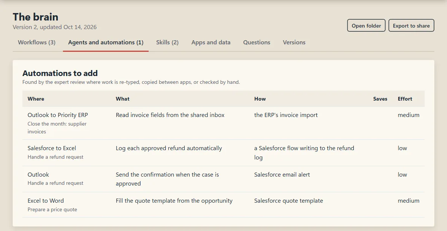This screenshot has width=447, height=231.
Task: View the Versions tab
Action: [x=294, y=42]
